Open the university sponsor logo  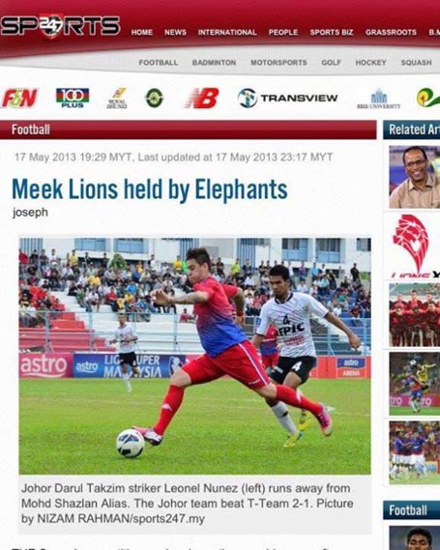(x=379, y=99)
